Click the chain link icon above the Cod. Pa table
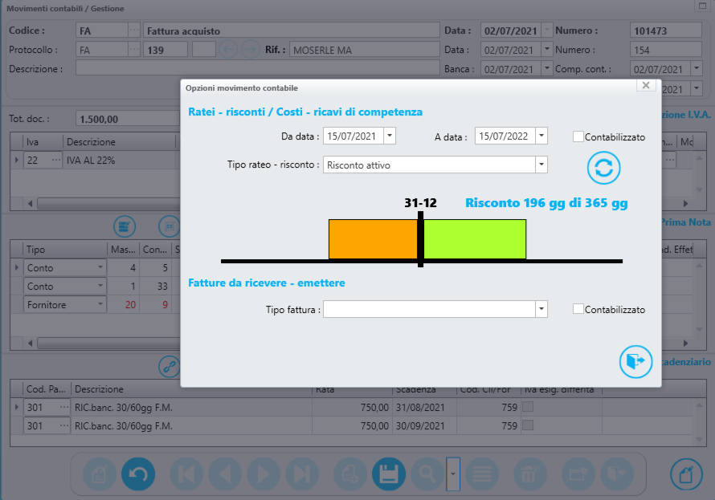This screenshot has width=715, height=500. pyautogui.click(x=170, y=366)
